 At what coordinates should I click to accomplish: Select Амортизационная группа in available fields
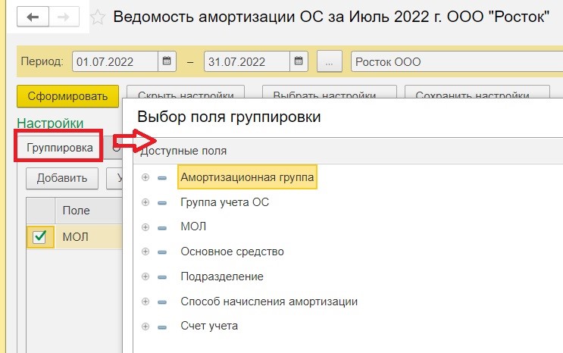tap(247, 177)
